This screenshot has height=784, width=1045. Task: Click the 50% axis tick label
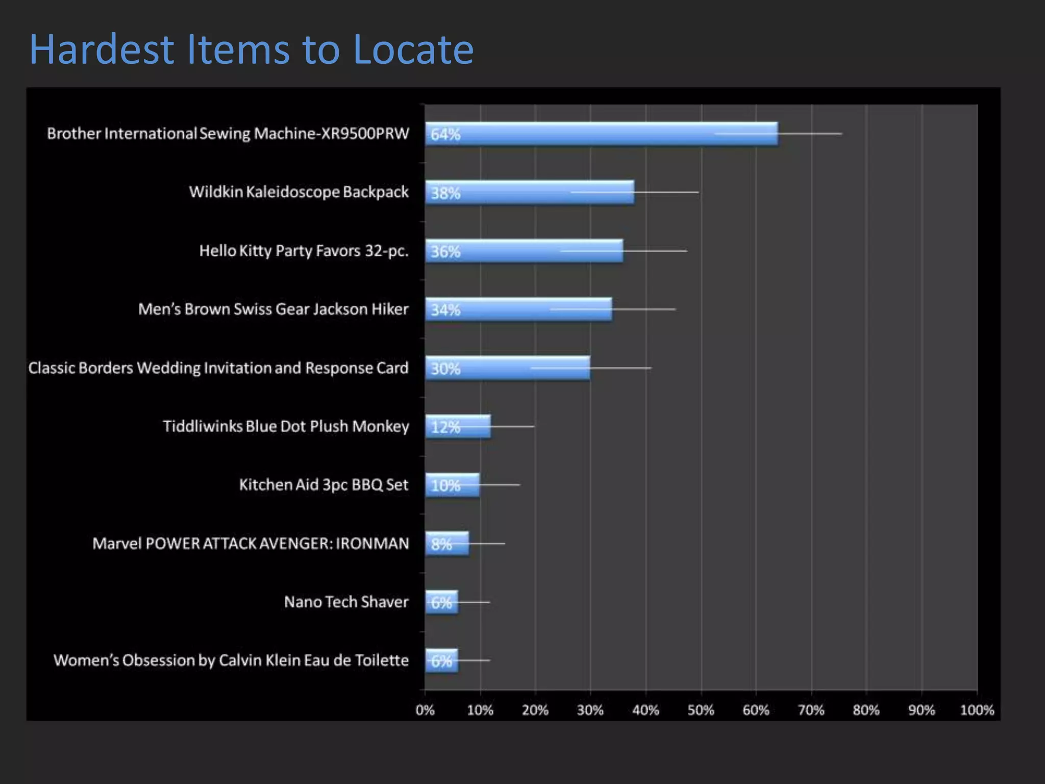click(701, 710)
